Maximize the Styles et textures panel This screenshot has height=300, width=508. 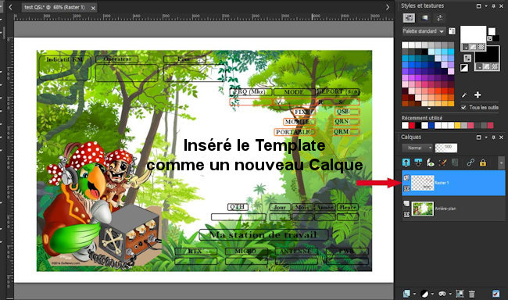click(478, 5)
